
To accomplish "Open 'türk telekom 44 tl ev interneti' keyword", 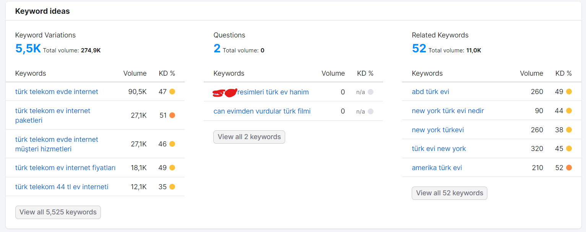I will point(62,187).
